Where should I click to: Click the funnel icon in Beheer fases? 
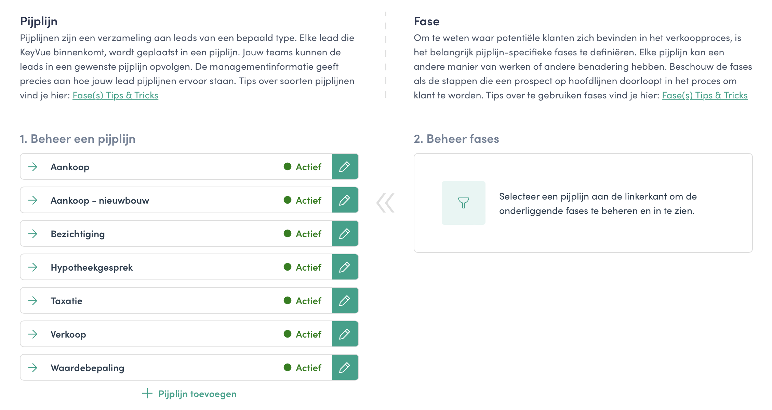point(463,203)
